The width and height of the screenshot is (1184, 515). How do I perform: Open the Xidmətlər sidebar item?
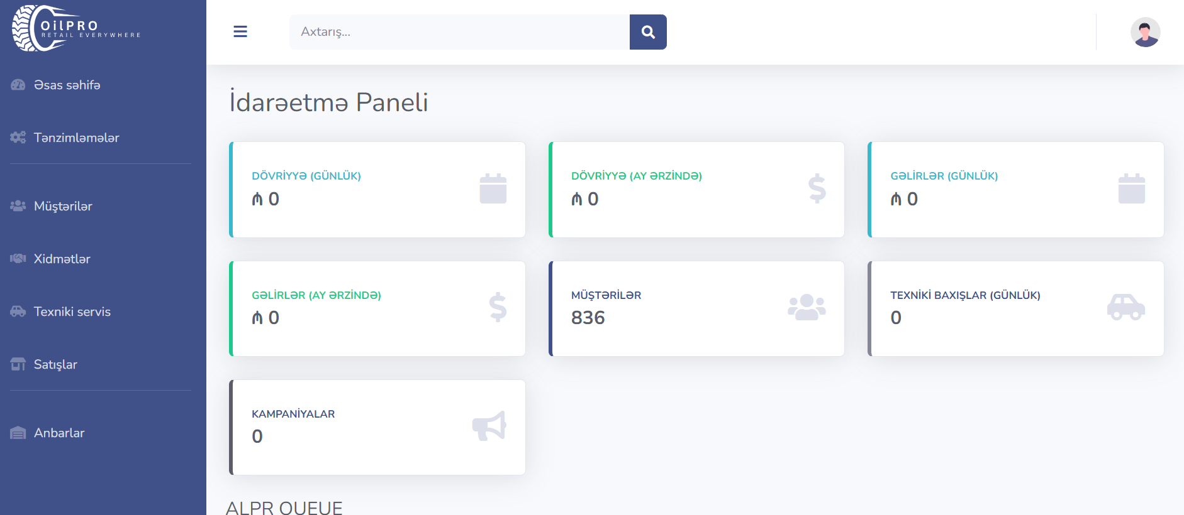(62, 259)
